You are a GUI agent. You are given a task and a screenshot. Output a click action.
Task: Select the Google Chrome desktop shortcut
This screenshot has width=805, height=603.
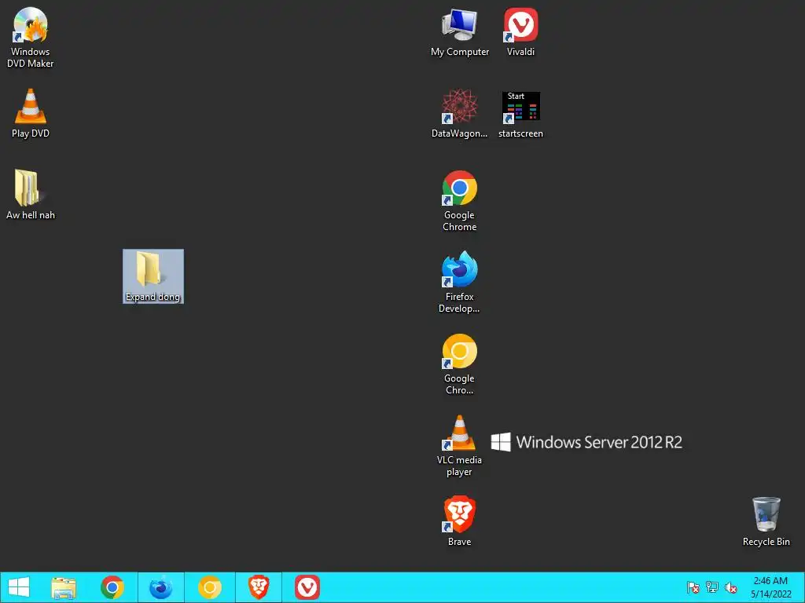pyautogui.click(x=459, y=200)
